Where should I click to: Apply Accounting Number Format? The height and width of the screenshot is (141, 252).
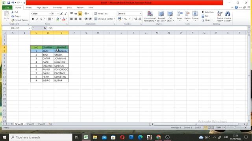[x=119, y=19]
